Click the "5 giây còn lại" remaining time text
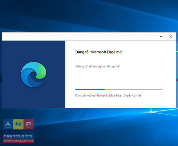Image resolution: width=178 pixels, height=146 pixels. (132, 95)
